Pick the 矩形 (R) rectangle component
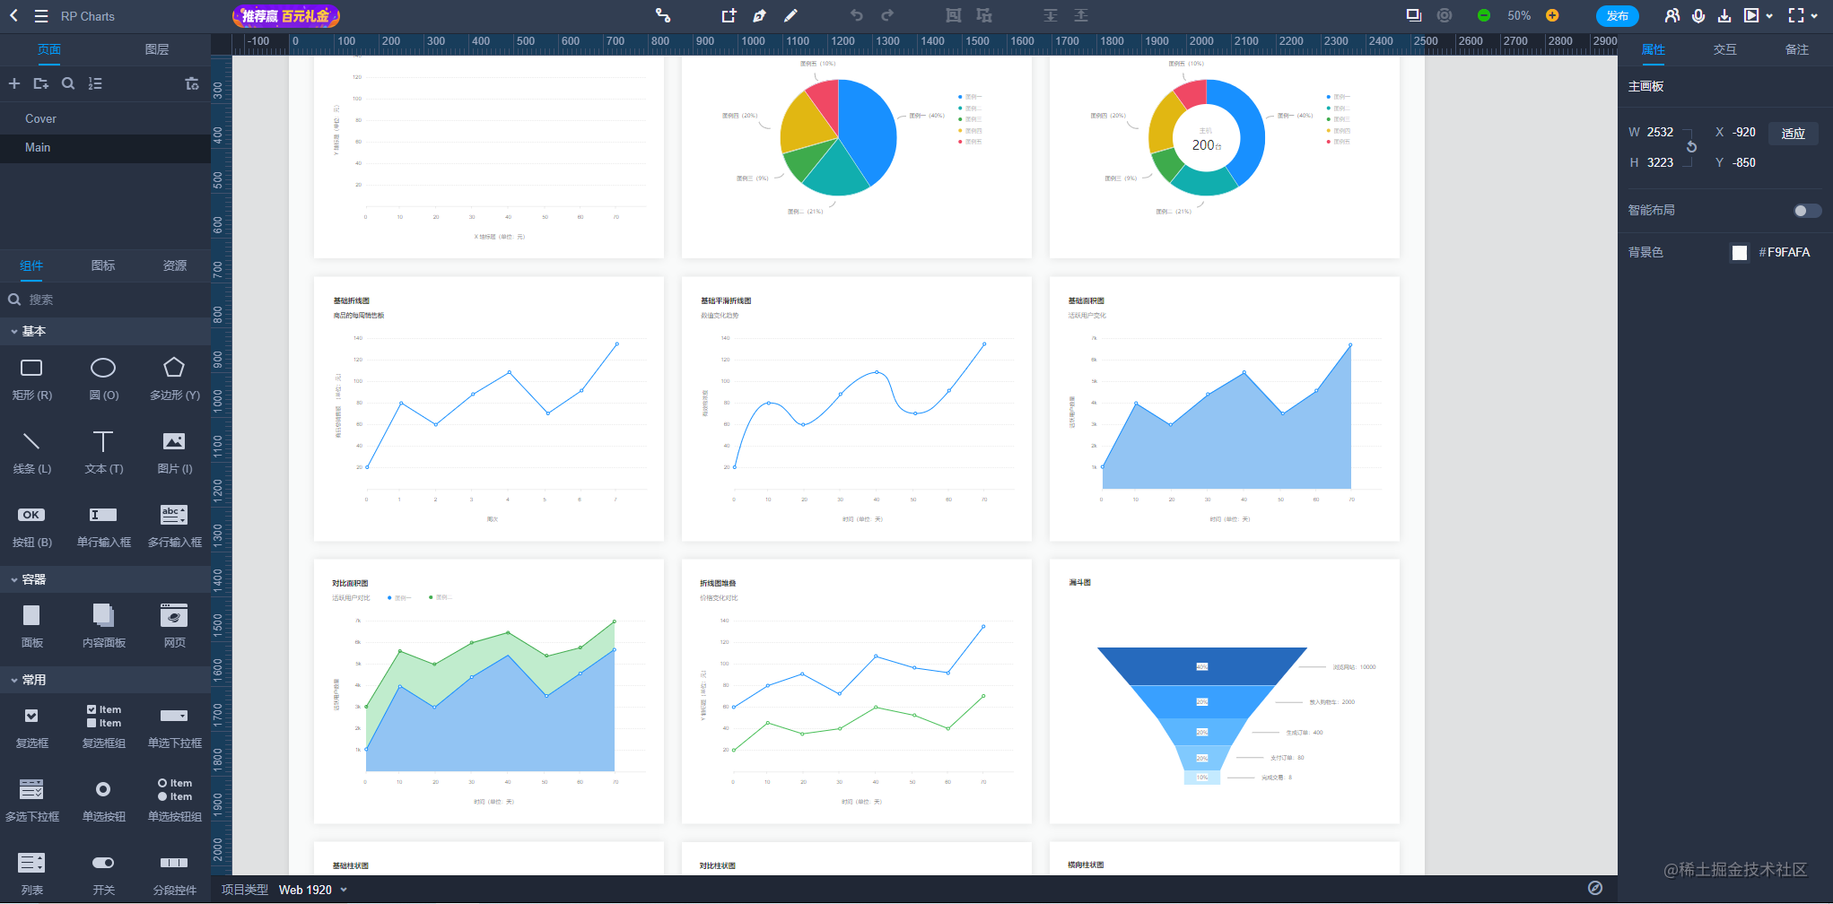 click(x=32, y=378)
